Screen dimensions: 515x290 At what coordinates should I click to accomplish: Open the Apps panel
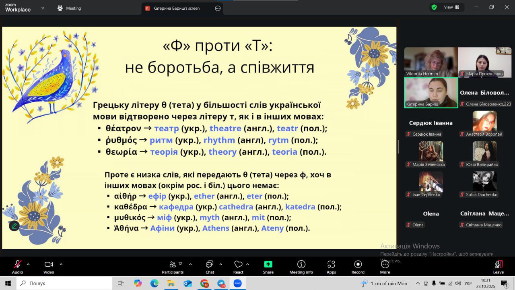(331, 267)
